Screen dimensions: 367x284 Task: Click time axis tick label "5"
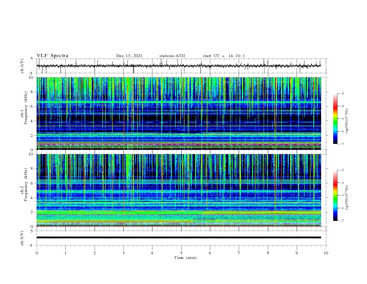click(181, 253)
